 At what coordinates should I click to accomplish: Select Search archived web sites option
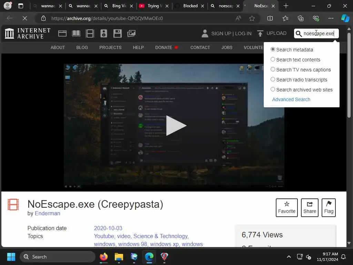(x=273, y=89)
